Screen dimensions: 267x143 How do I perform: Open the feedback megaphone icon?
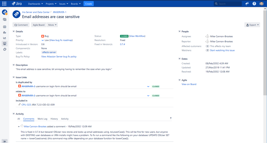247,3
